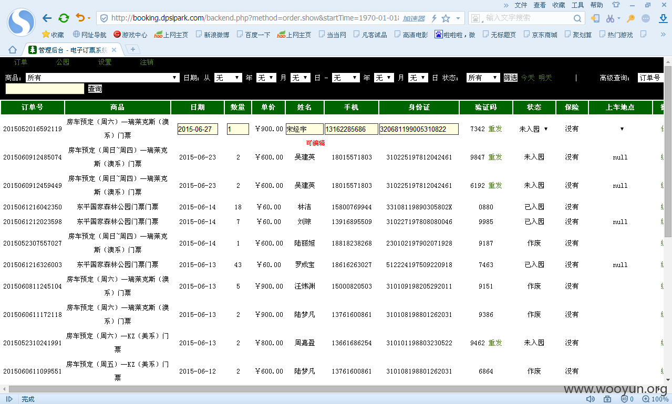Click the shirt skin icon
The image size is (672, 404).
[x=616, y=5]
